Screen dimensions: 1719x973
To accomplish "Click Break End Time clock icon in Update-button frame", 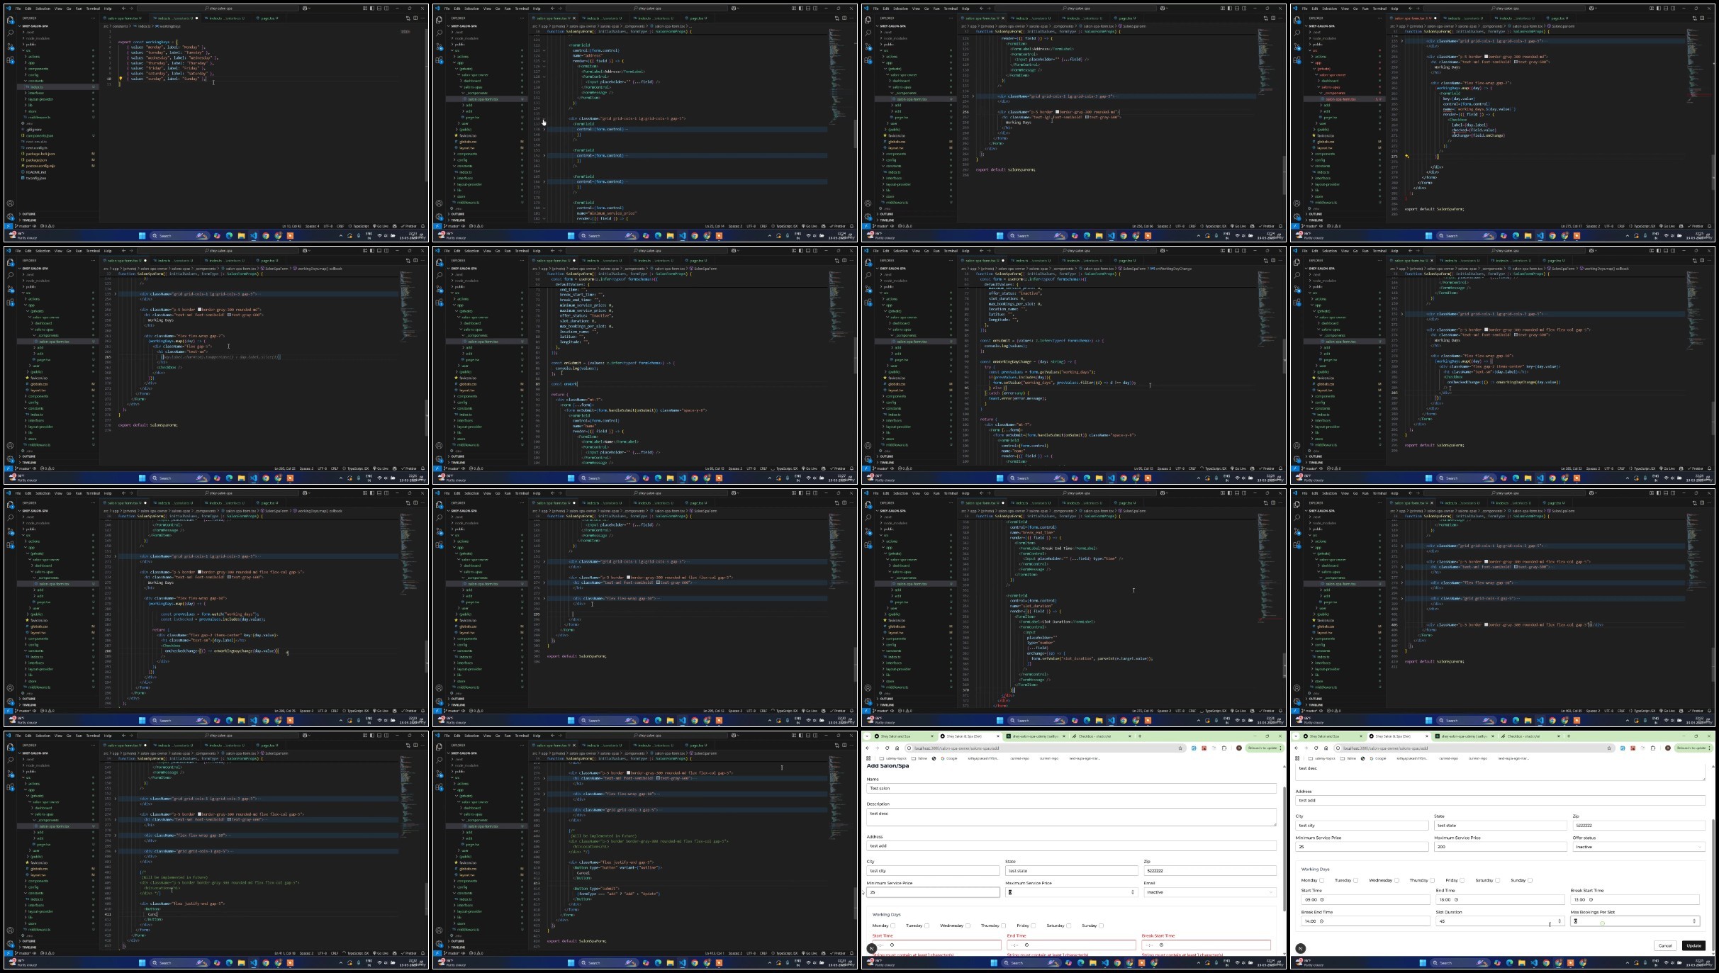I will point(1322,921).
